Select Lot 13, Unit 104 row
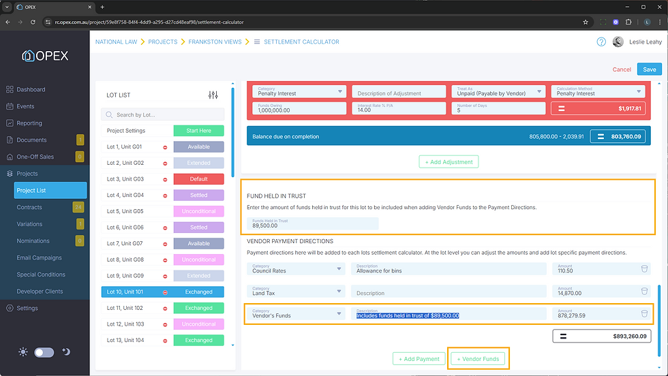The width and height of the screenshot is (668, 376). tap(163, 340)
